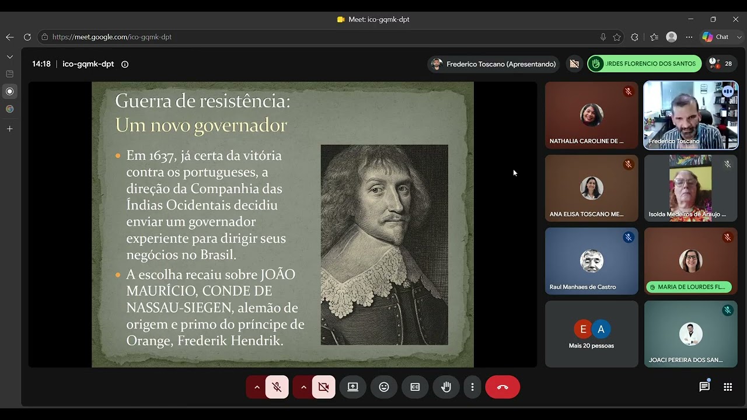
Task: Open the favorites list icon
Action: click(654, 37)
